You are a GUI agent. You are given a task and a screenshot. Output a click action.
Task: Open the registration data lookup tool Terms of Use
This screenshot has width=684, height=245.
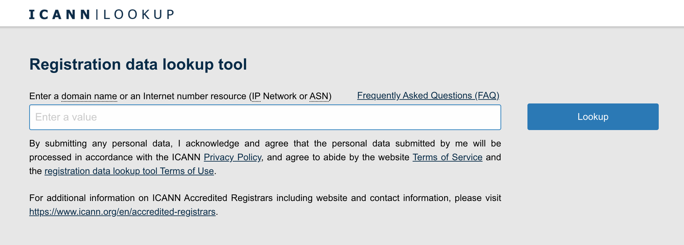(129, 171)
